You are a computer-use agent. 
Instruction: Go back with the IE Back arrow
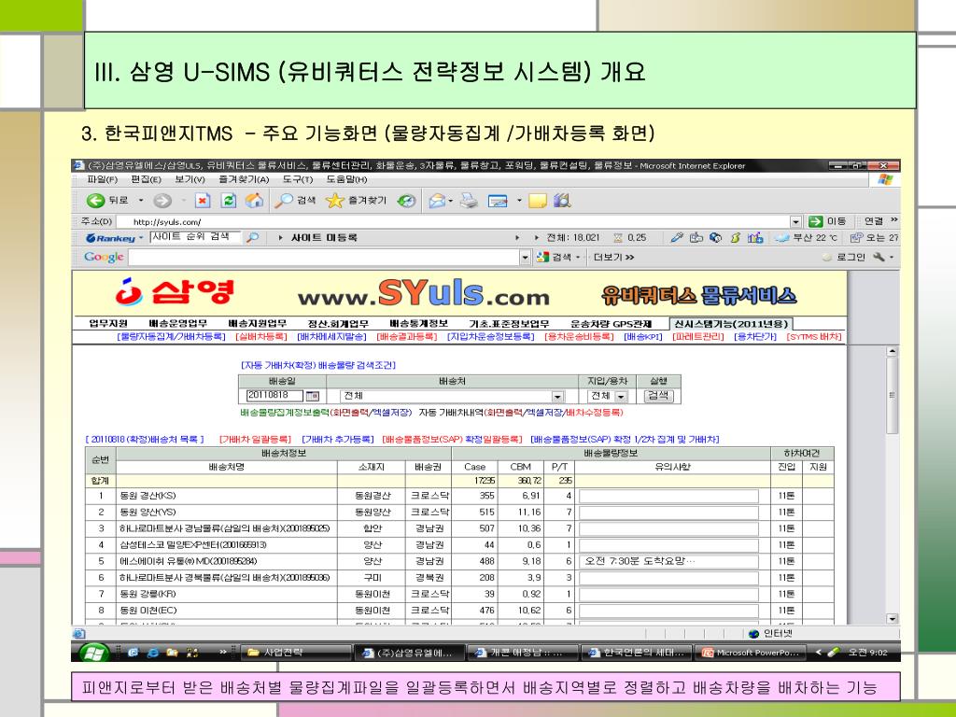[96, 201]
